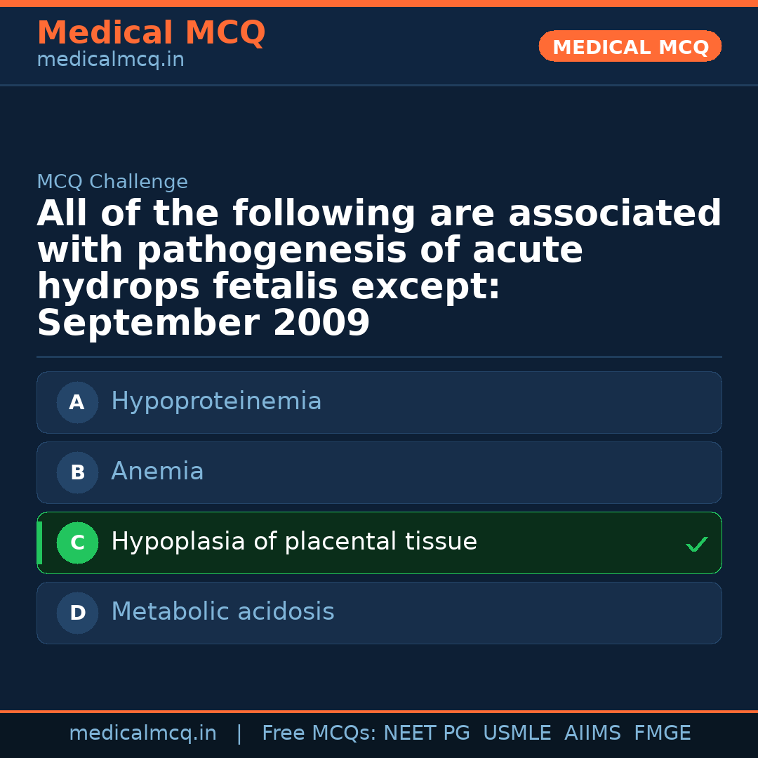758x758 pixels.
Task: Click the USMLE footer text
Action: (x=517, y=733)
